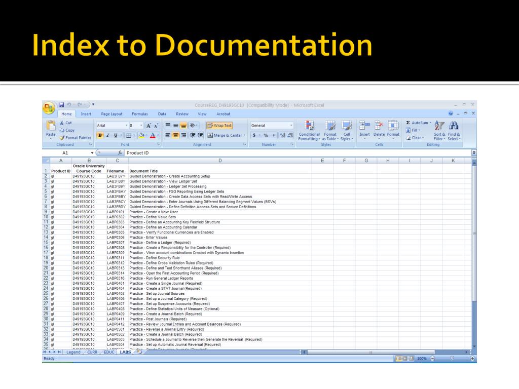The image size is (519, 389).
Task: Cut the selected cells
Action: (x=66, y=123)
